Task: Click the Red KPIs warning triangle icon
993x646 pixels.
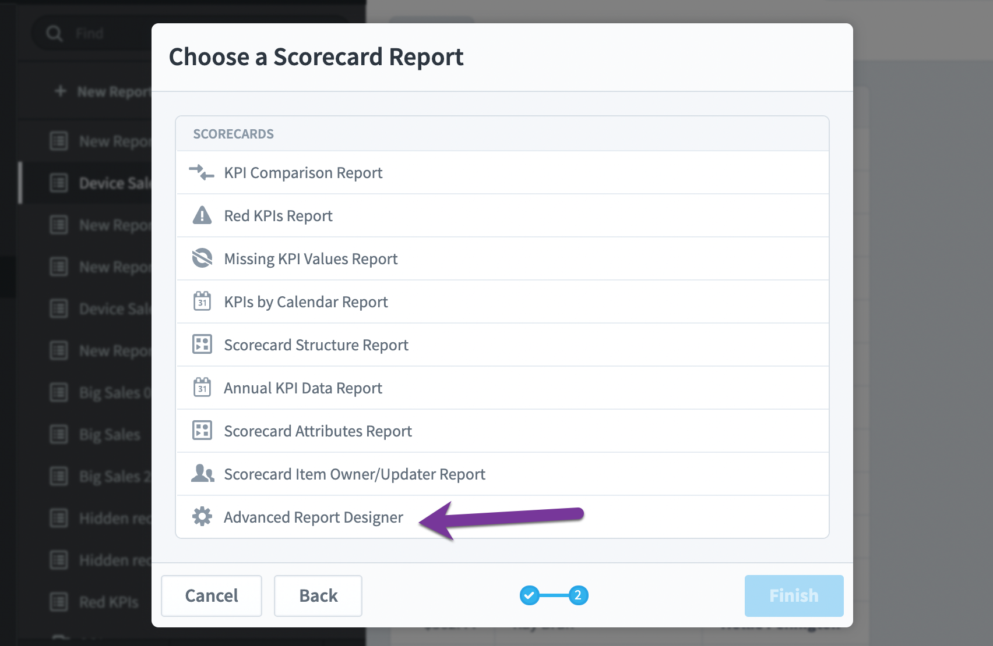Action: coord(202,215)
